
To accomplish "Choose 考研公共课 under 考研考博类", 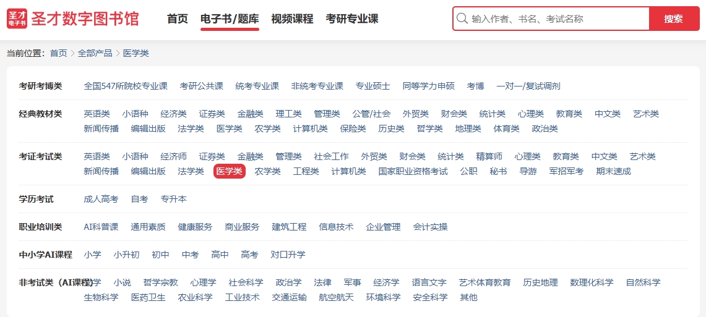I will pos(202,86).
